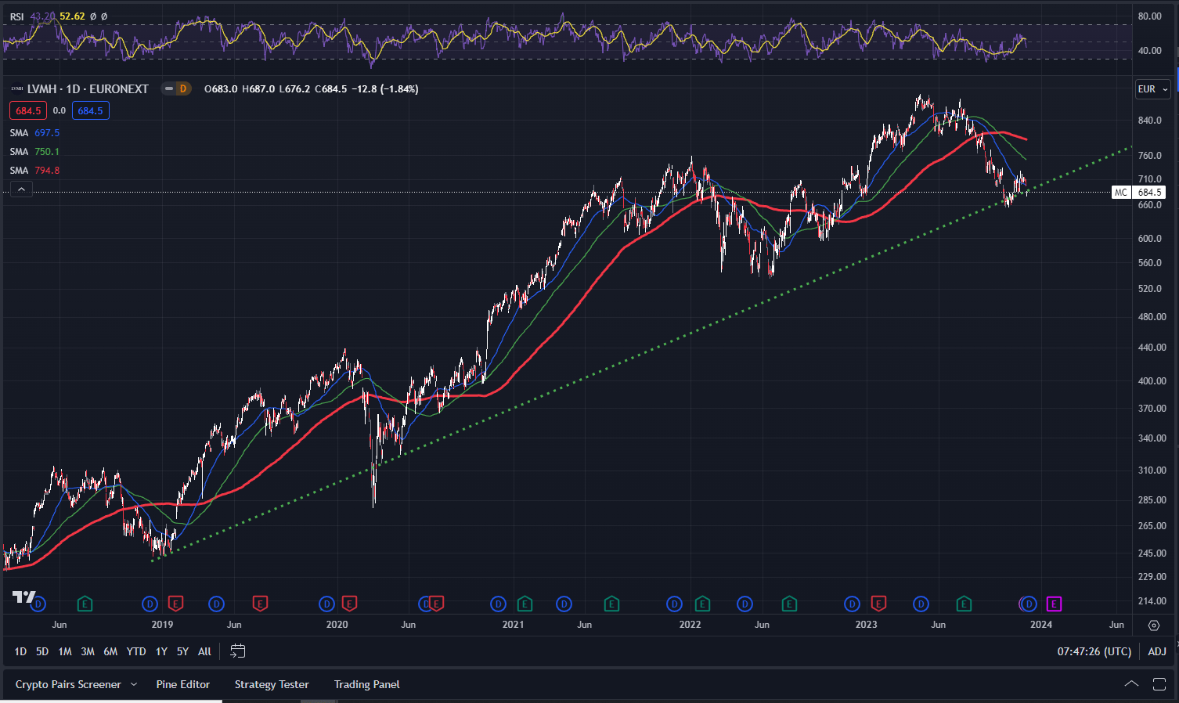Click the 80.00 RSI scale label
Viewport: 1179px width, 703px height.
pos(1150,16)
